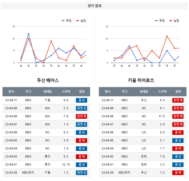Viewport: 189px width, 181px height.
Task: Click the red point at 9 in Doosan chart
Action: 51,41
